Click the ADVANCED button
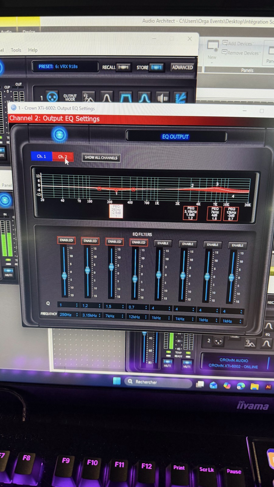 click(x=182, y=67)
